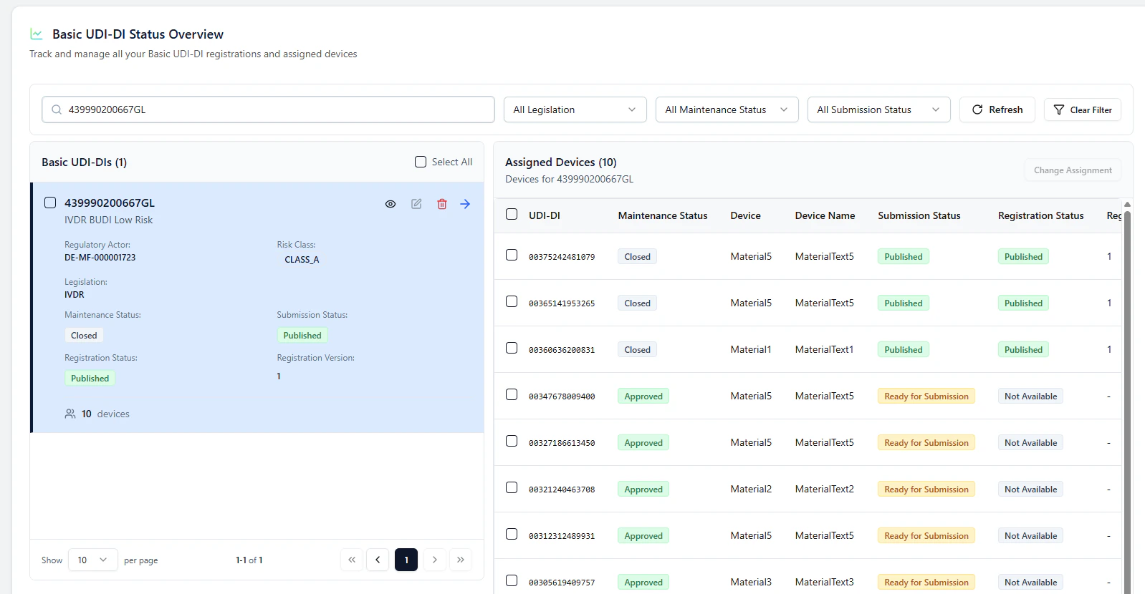Screen dimensions: 1145x594
Task: Click the magnifier icon in the search box
Action: tap(57, 109)
